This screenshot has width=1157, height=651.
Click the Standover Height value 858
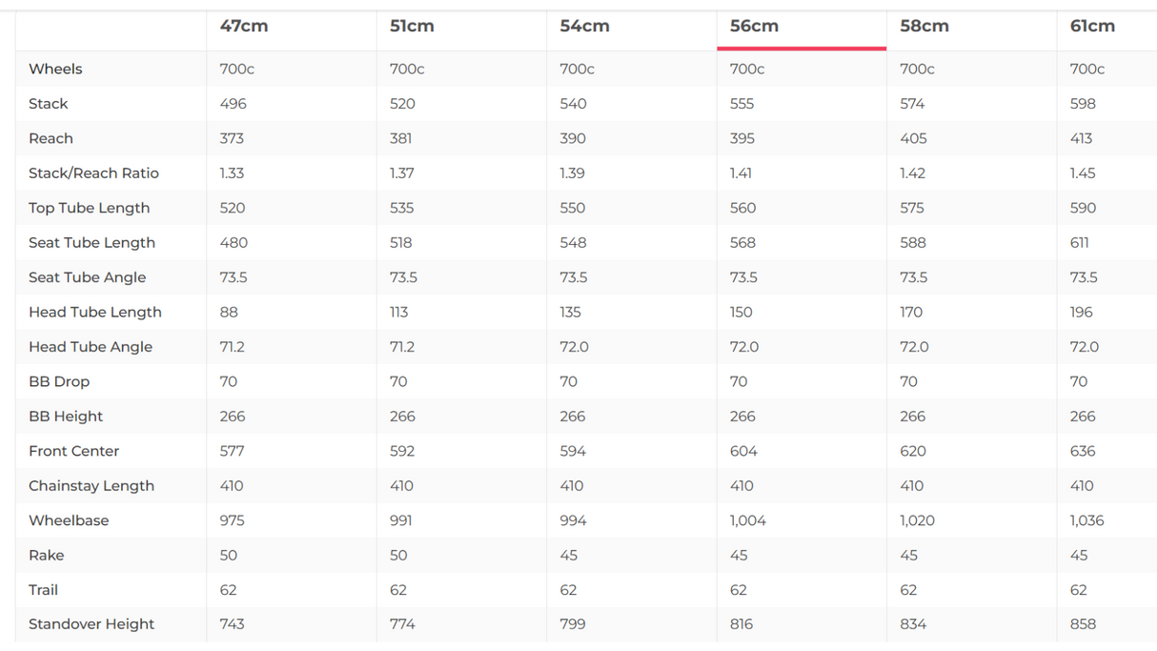[1083, 624]
